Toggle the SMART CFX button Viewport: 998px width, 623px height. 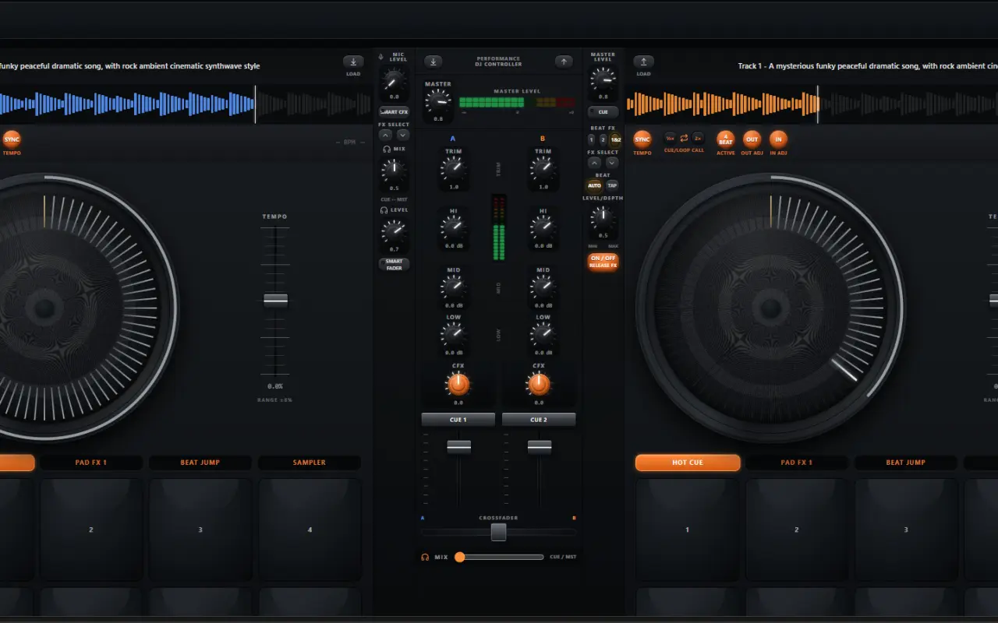pyautogui.click(x=395, y=111)
